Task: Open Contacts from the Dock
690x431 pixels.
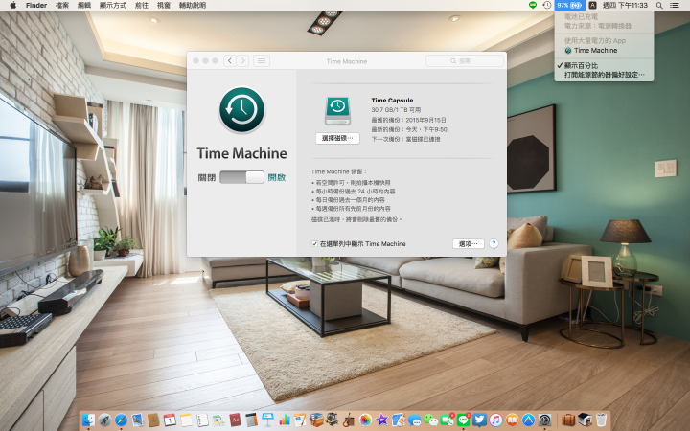Action: click(x=153, y=420)
